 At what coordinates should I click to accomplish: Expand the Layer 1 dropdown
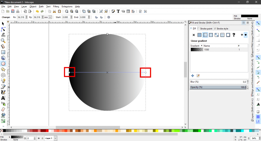pos(55,138)
